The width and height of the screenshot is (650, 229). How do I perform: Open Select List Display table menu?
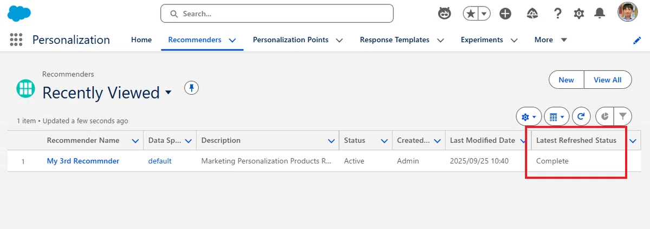tap(557, 116)
